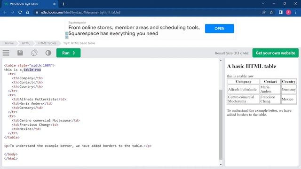Viewport: 301px width, 169px height.
Task: Click the Centro comercial Moctezuma result cell
Action: click(x=244, y=99)
